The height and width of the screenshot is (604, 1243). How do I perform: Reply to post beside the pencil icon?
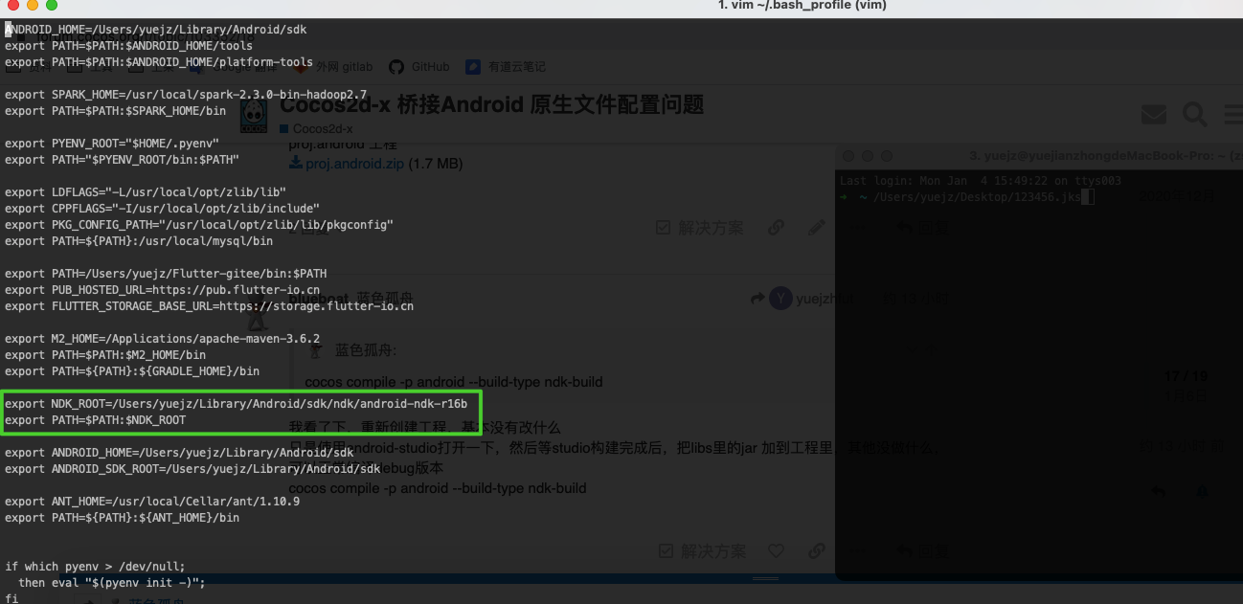pyautogui.click(x=922, y=227)
